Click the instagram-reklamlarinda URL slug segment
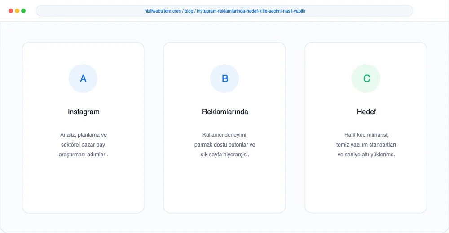Viewport: 449px width, 233px height. pos(251,11)
